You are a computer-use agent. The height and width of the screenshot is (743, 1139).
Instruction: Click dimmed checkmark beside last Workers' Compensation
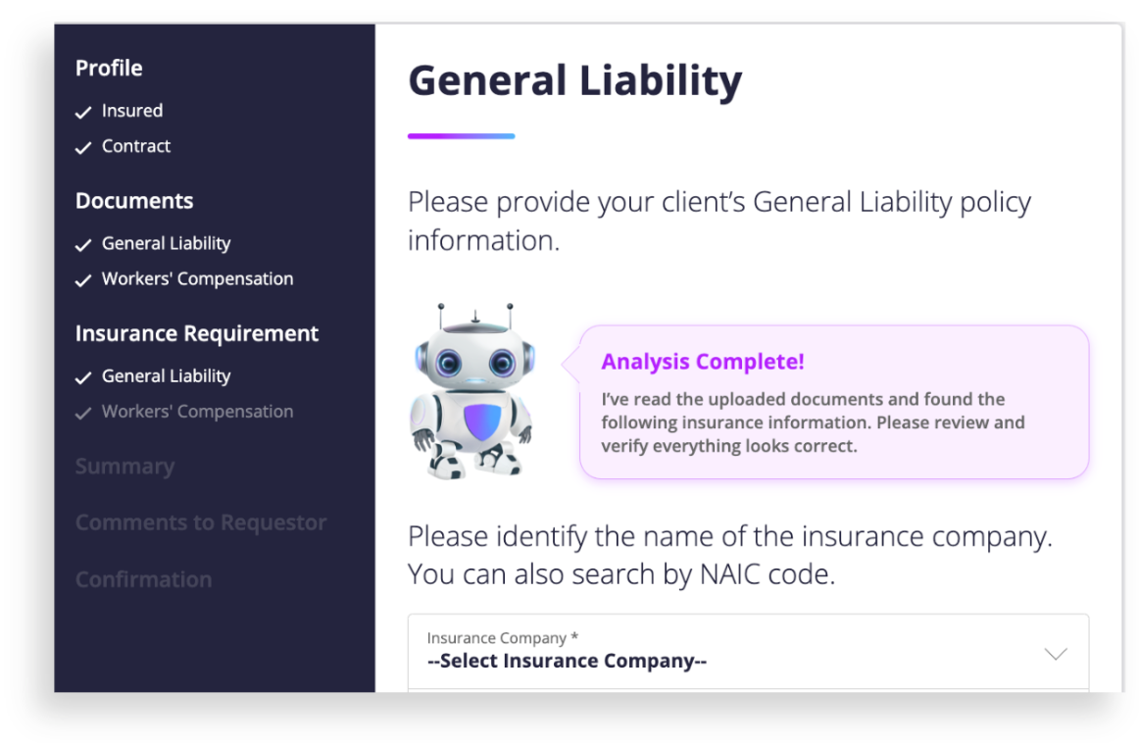coord(83,413)
